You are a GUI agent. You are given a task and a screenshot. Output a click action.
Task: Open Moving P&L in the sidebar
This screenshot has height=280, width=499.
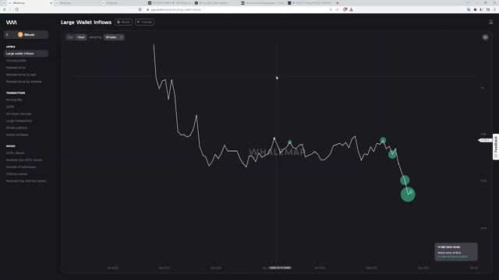coord(14,100)
